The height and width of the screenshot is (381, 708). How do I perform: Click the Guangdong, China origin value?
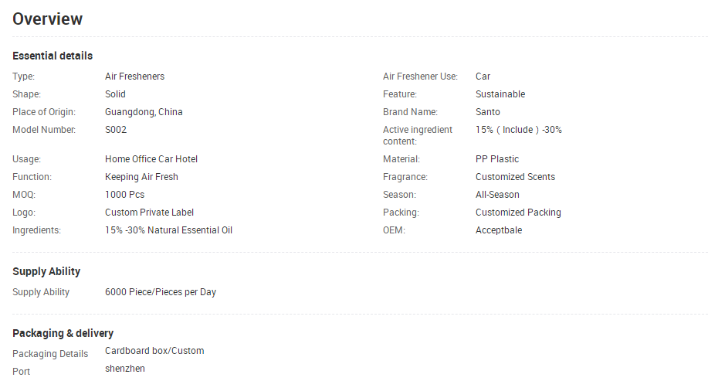click(x=144, y=112)
